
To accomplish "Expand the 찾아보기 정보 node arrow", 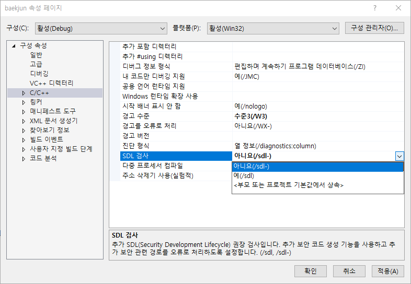I will pyautogui.click(x=24, y=131).
